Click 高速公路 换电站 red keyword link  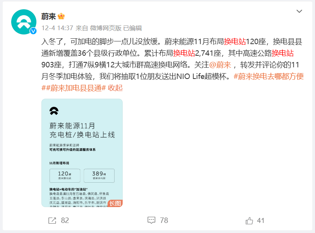[x=282, y=53]
